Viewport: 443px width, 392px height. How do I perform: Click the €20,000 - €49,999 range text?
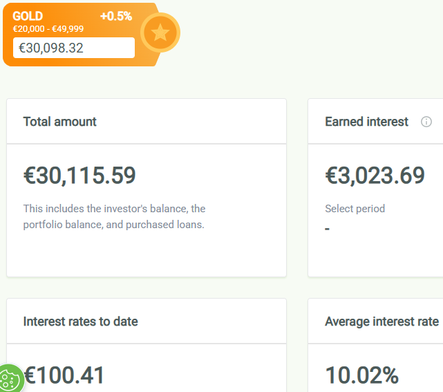click(48, 29)
